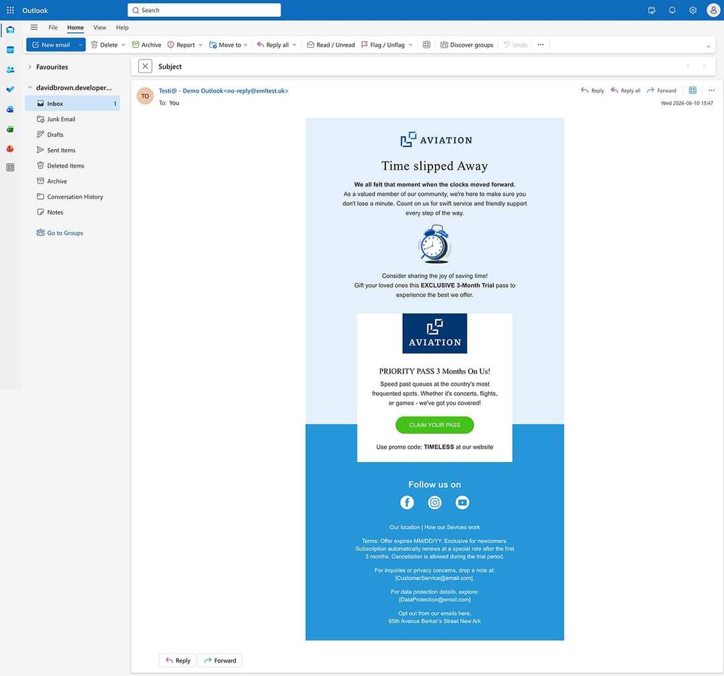The height and width of the screenshot is (676, 724).
Task: Select the Inbox folder
Action: point(72,103)
